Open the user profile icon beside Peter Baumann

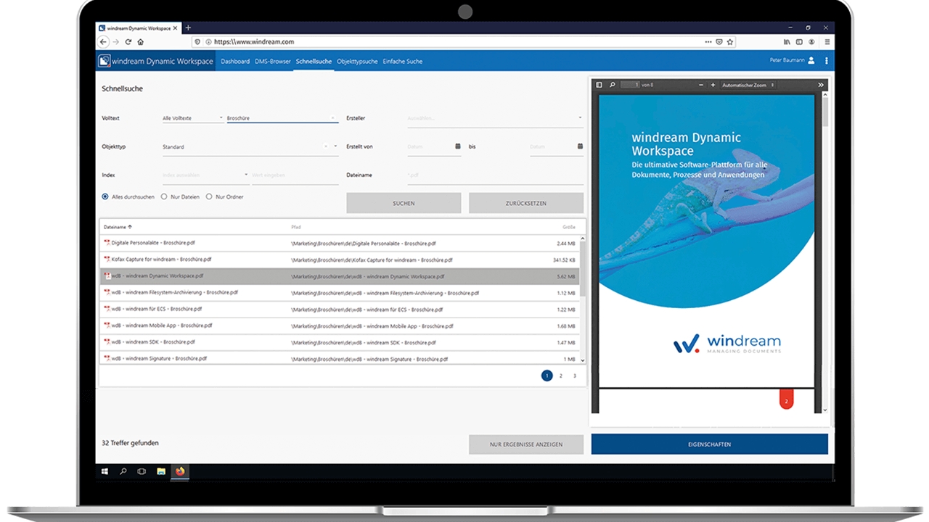[x=811, y=61]
